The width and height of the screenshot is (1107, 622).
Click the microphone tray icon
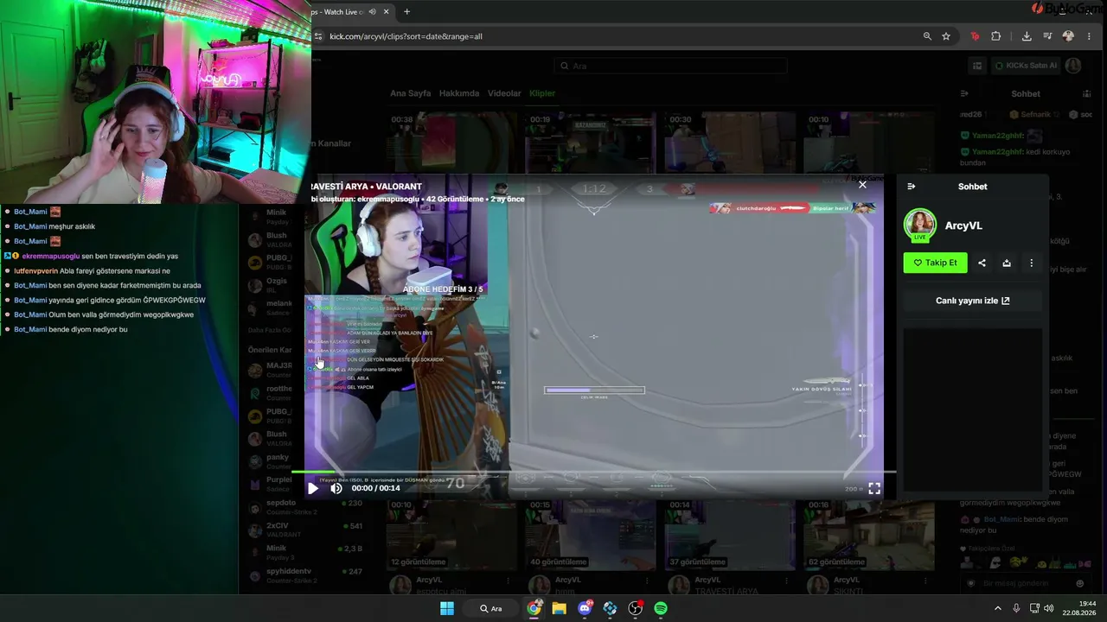point(1016,608)
